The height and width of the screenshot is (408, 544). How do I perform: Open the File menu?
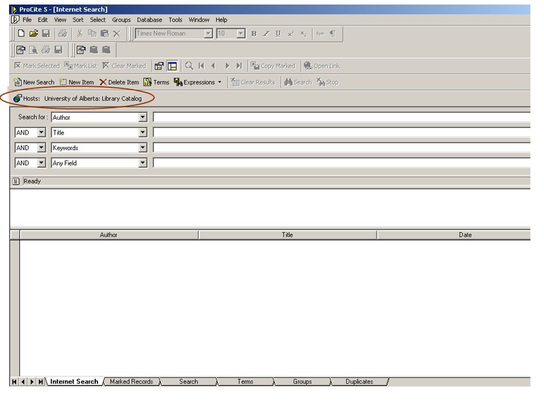click(27, 20)
